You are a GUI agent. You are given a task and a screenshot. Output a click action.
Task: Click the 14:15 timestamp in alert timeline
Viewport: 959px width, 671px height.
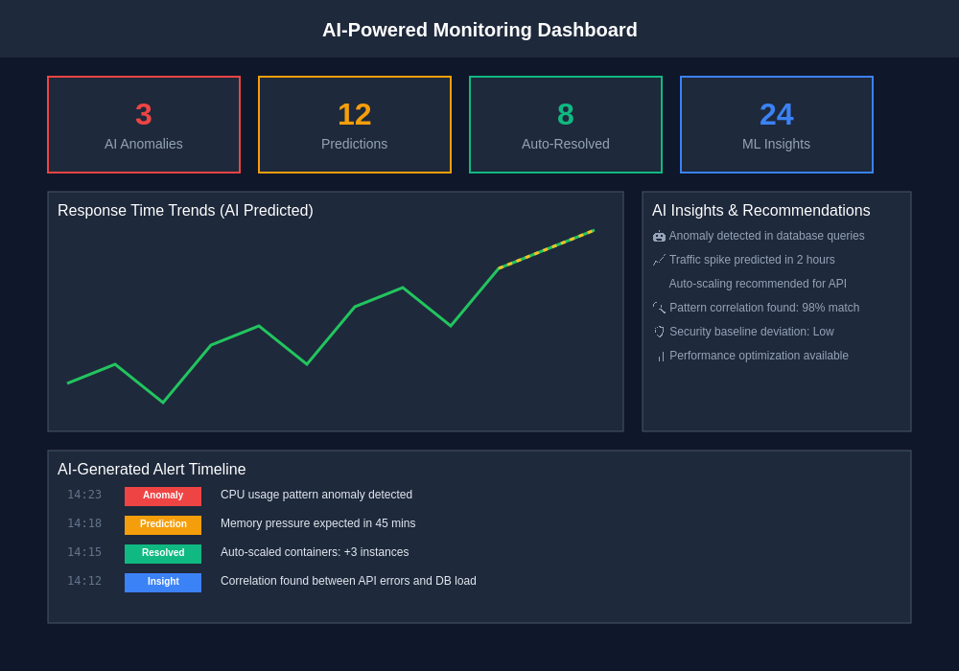(84, 552)
